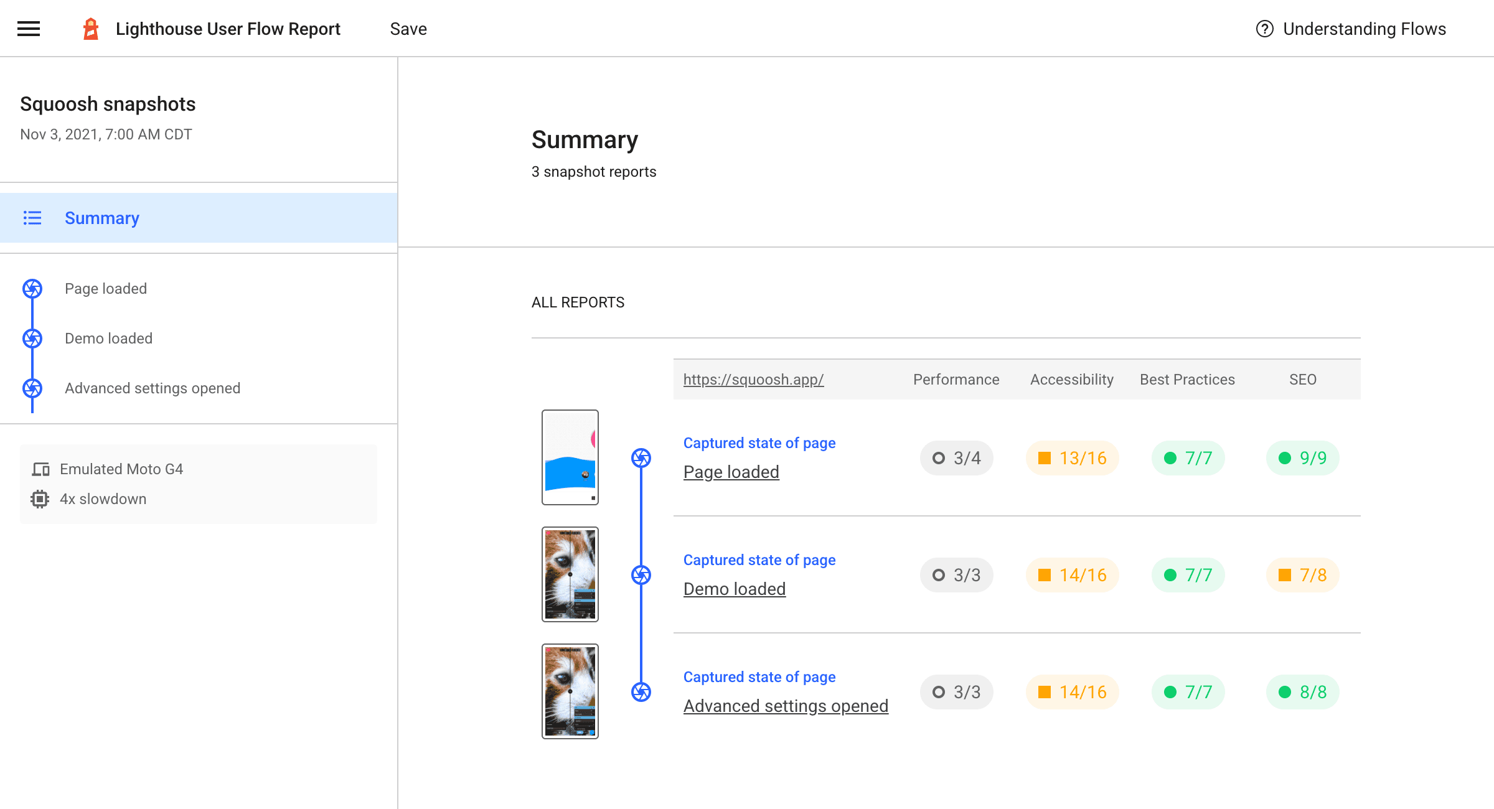Click the CPU slowdown icon in sidebar
This screenshot has width=1494, height=809.
coord(40,498)
